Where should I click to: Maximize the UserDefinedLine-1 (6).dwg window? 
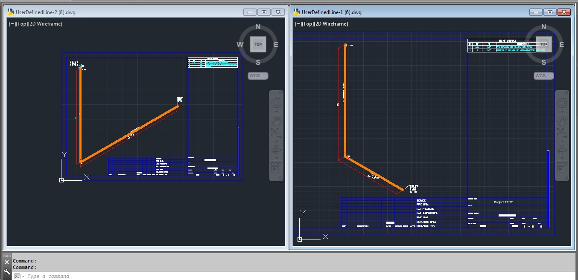click(550, 12)
